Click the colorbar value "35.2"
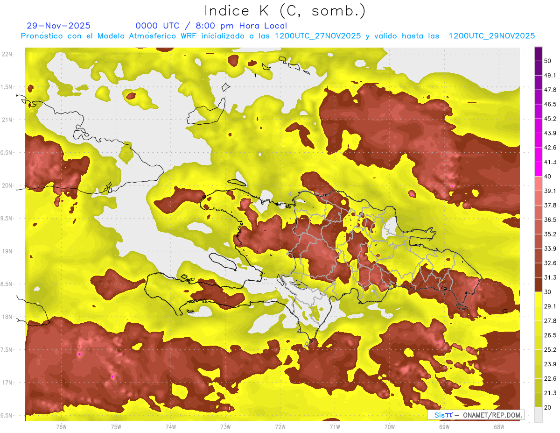Viewport: 560px width, 433px height. (x=550, y=234)
